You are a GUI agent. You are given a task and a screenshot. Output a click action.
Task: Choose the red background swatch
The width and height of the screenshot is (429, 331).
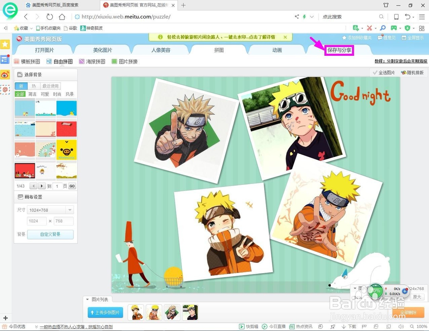[x=66, y=129]
